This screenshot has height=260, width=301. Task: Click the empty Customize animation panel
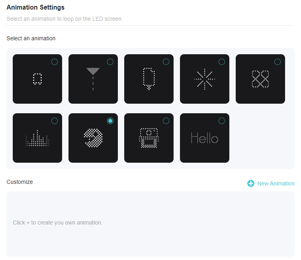[150, 224]
